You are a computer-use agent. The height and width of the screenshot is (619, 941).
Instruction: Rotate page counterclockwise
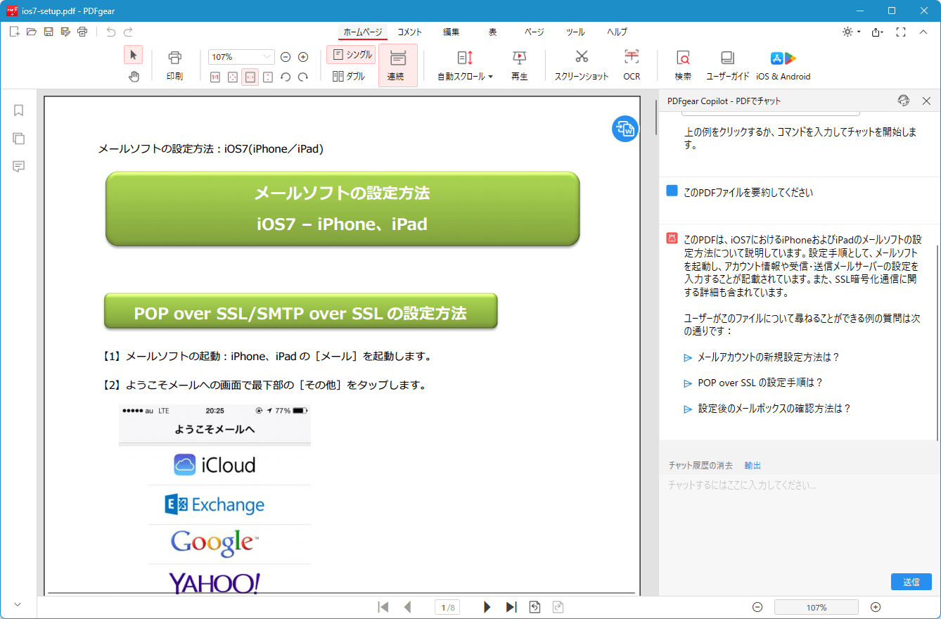click(x=286, y=77)
